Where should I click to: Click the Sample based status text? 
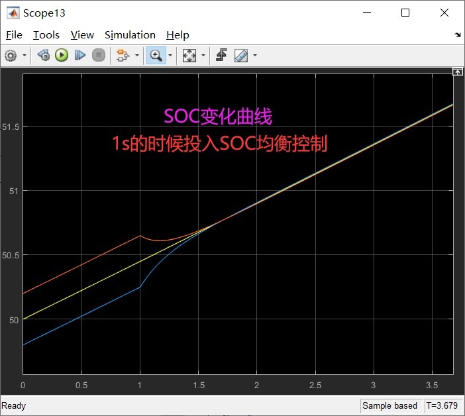point(389,405)
